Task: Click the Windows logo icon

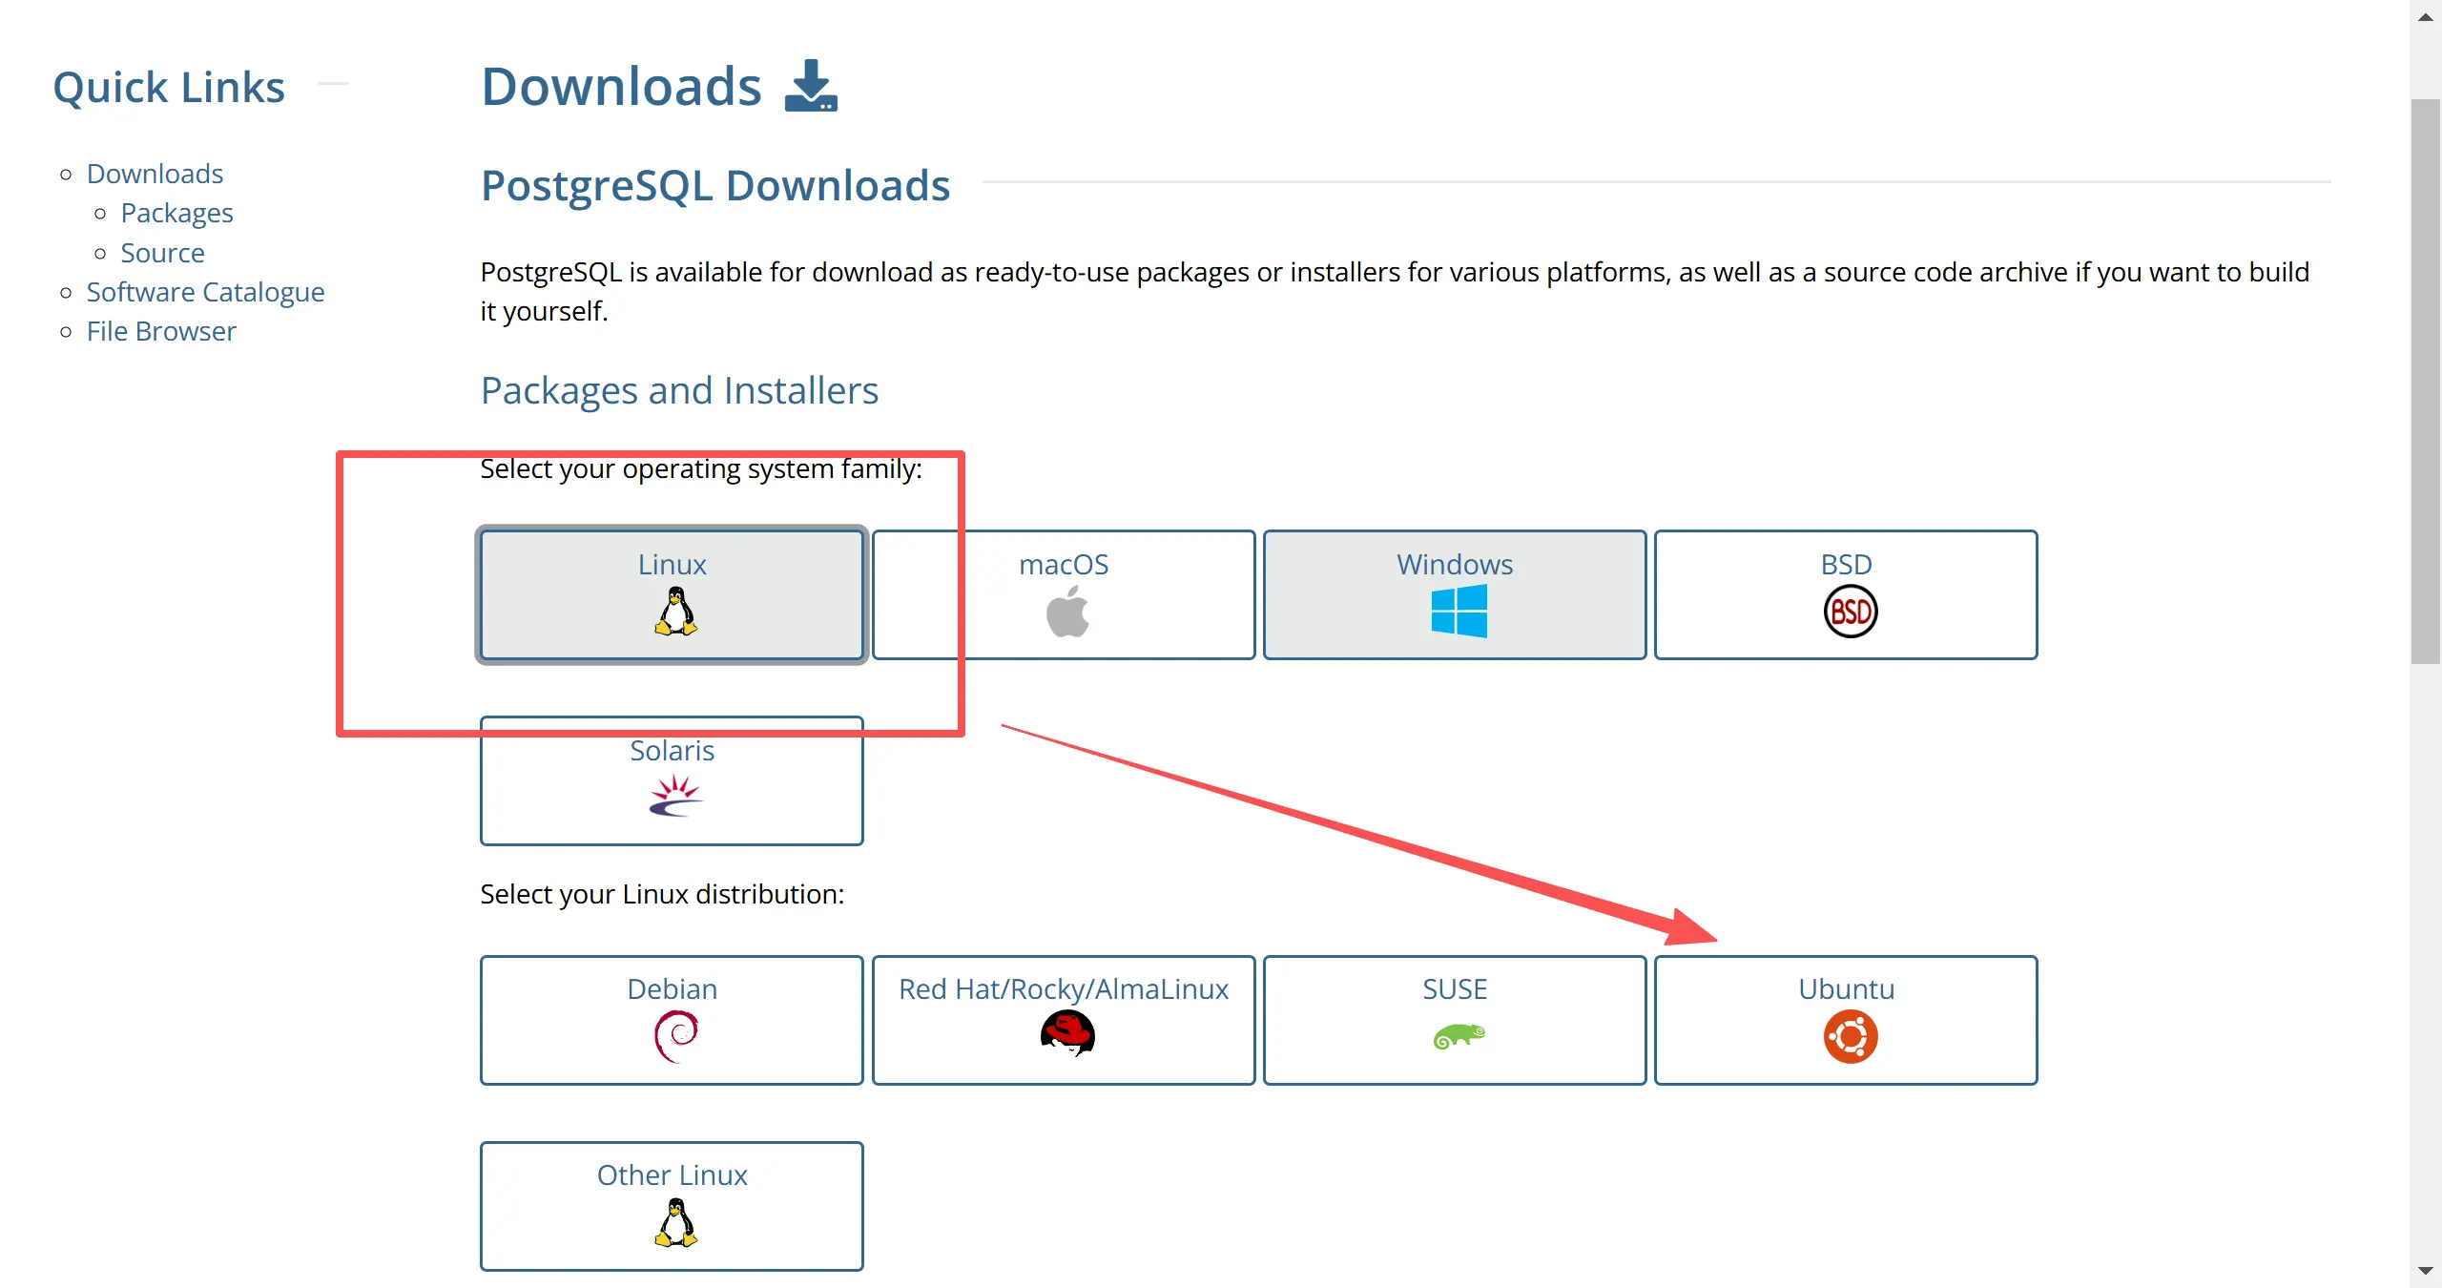Action: tap(1459, 612)
